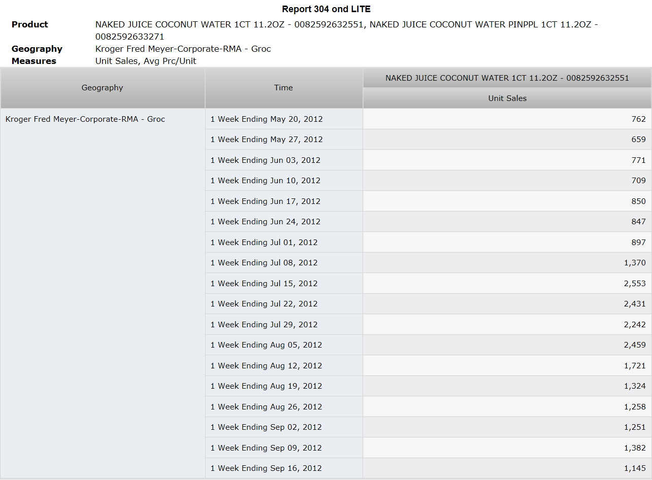The height and width of the screenshot is (480, 652).
Task: Click the 1 Week Ending Sep 02, 2012 cell
Action: point(284,427)
